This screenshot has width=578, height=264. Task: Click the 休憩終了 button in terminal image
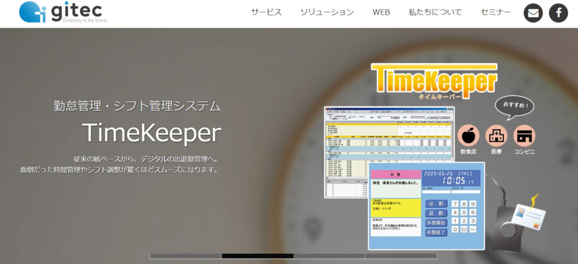[x=436, y=232]
